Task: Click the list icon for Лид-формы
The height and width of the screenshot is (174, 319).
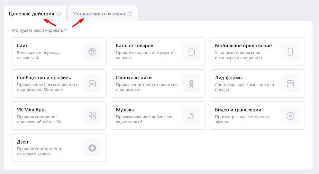Action: pos(290,84)
